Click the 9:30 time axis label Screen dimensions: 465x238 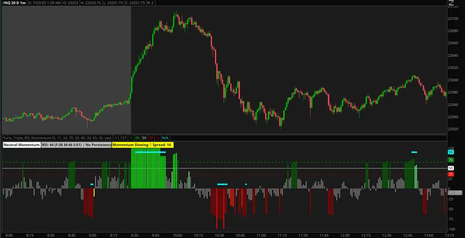pyautogui.click(x=135, y=235)
